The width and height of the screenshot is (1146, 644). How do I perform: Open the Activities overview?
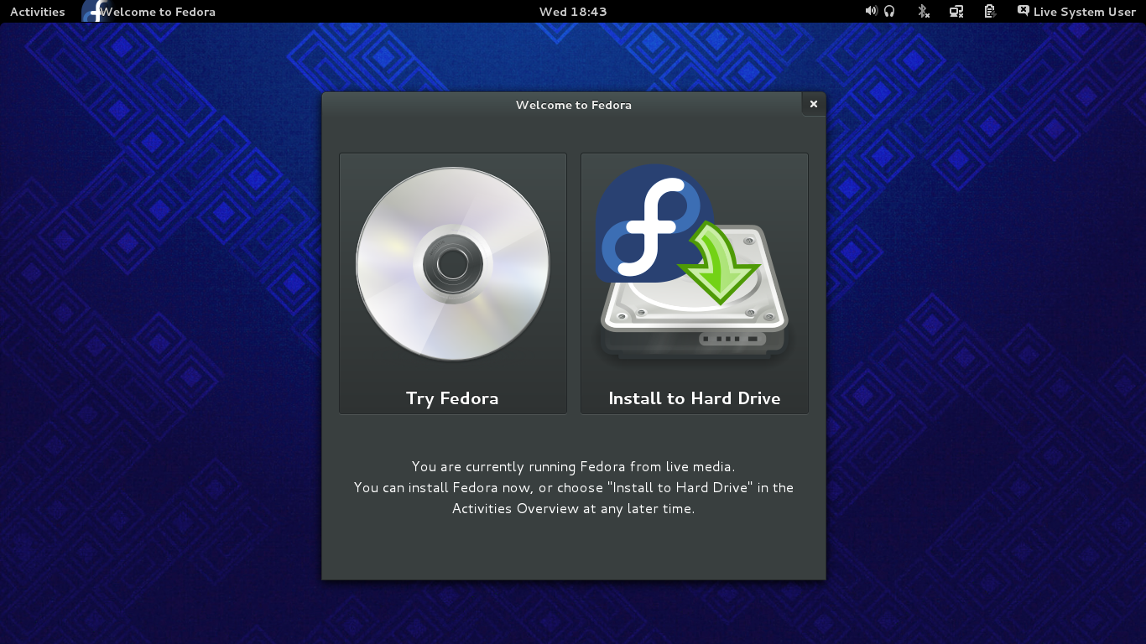click(37, 12)
